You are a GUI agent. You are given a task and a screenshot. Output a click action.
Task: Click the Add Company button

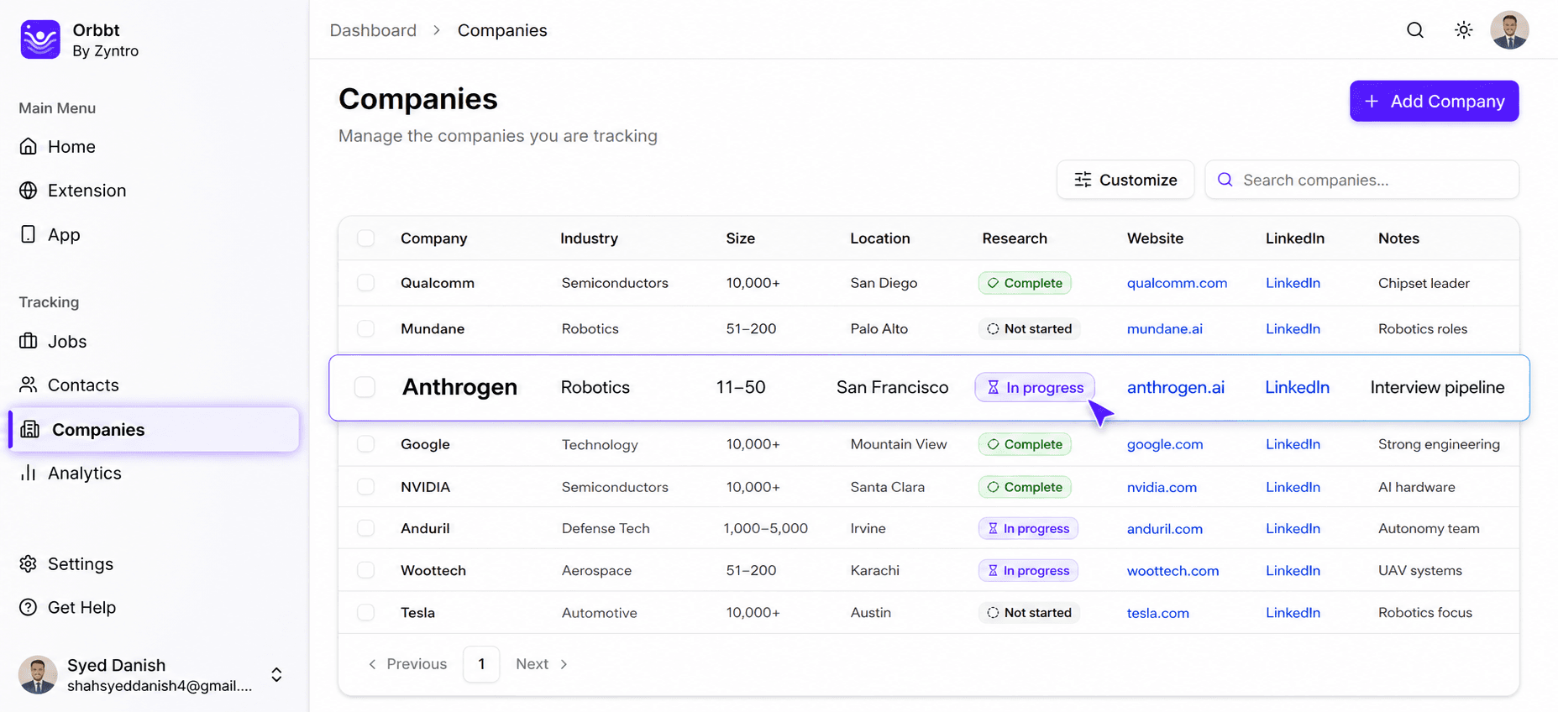(x=1435, y=101)
